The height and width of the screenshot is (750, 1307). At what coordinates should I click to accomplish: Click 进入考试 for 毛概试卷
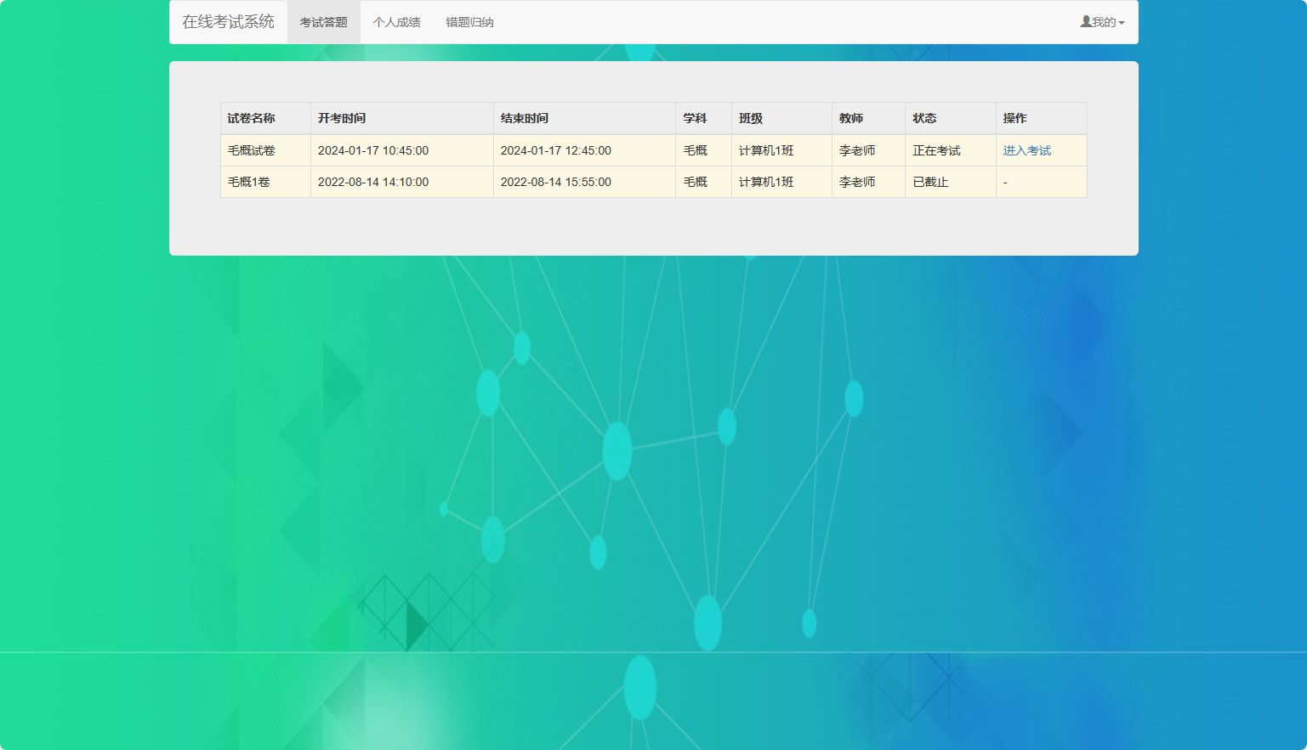point(1026,149)
